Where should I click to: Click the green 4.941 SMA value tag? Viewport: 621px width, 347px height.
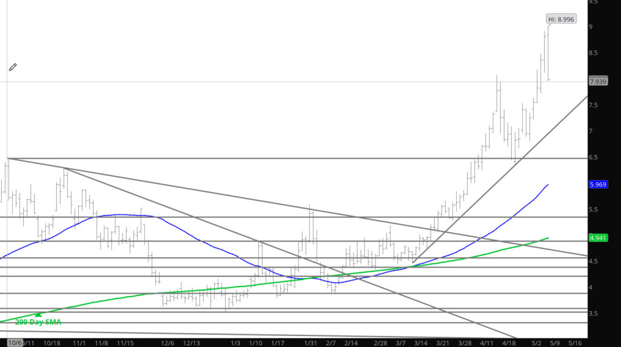tap(599, 237)
